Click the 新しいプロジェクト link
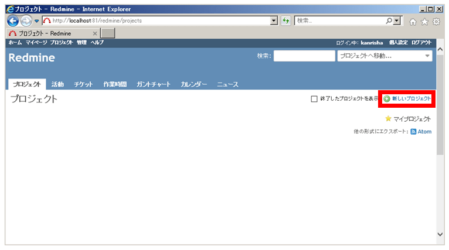The width and height of the screenshot is (449, 250). click(x=411, y=99)
